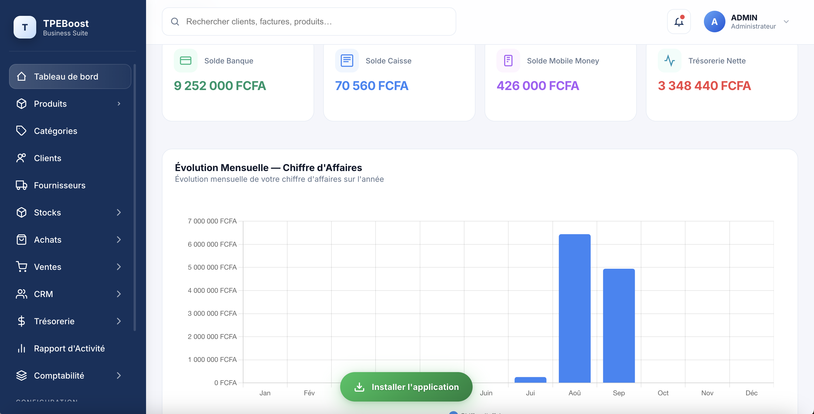Click the Solde Banque card icon
The width and height of the screenshot is (814, 414).
[185, 60]
